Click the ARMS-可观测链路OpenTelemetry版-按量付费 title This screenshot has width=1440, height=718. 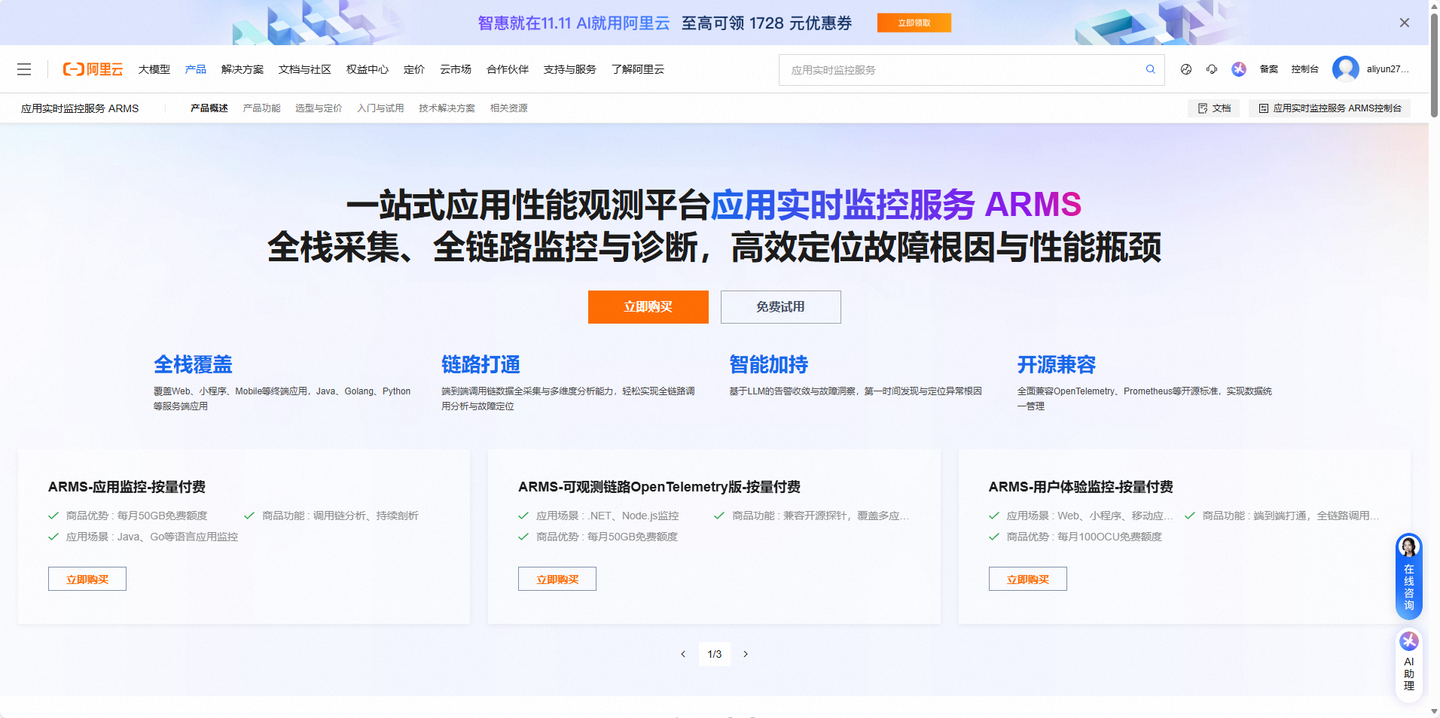(659, 487)
